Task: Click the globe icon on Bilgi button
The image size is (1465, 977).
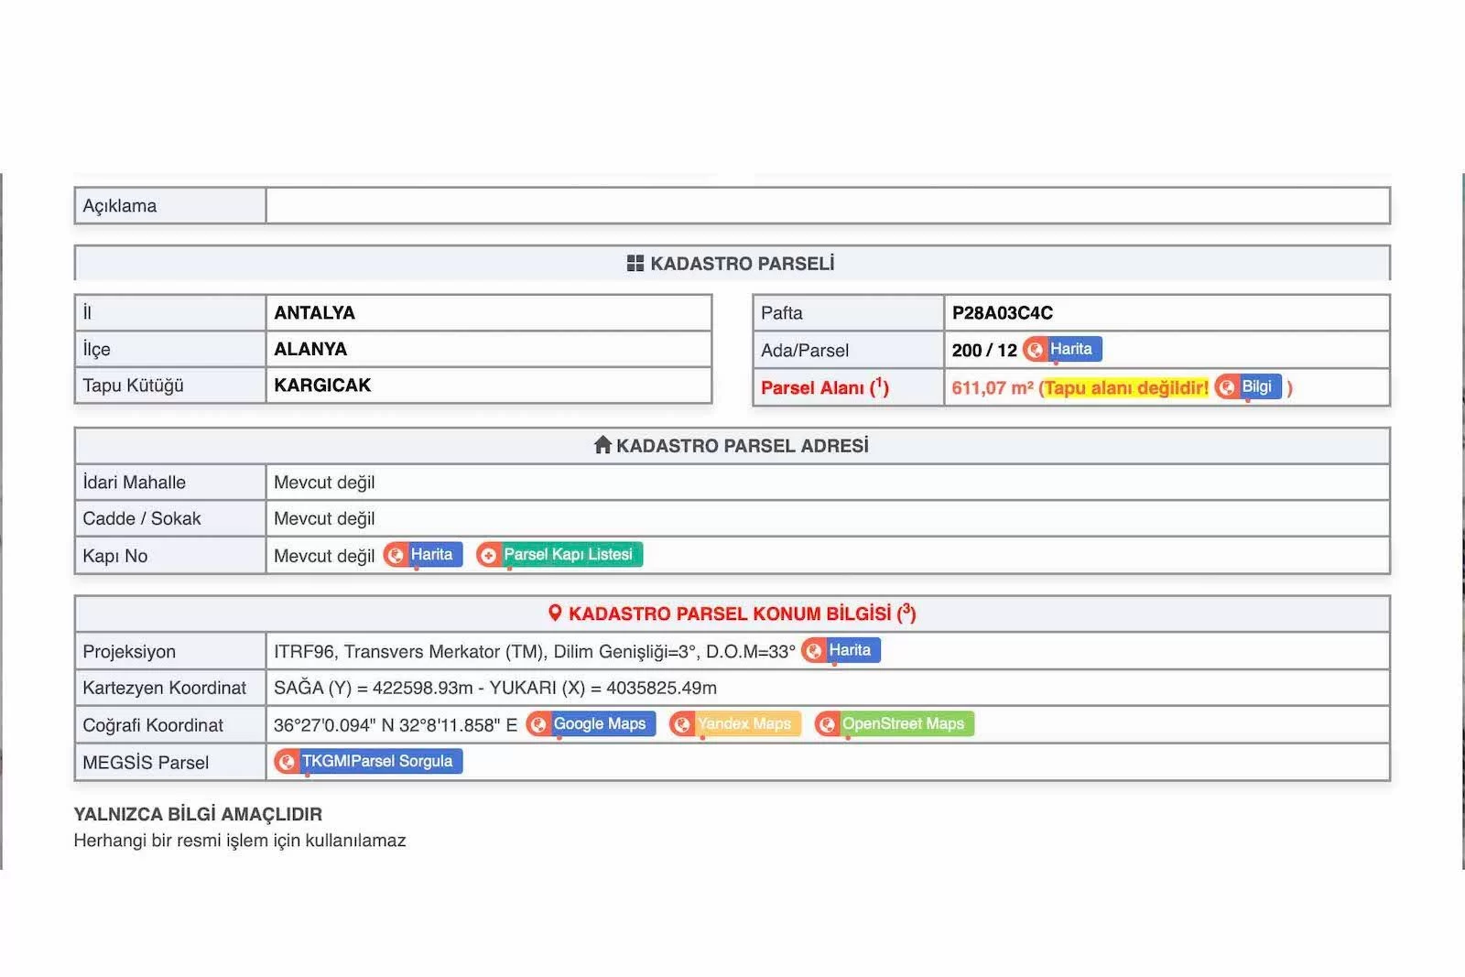Action: tap(1226, 387)
